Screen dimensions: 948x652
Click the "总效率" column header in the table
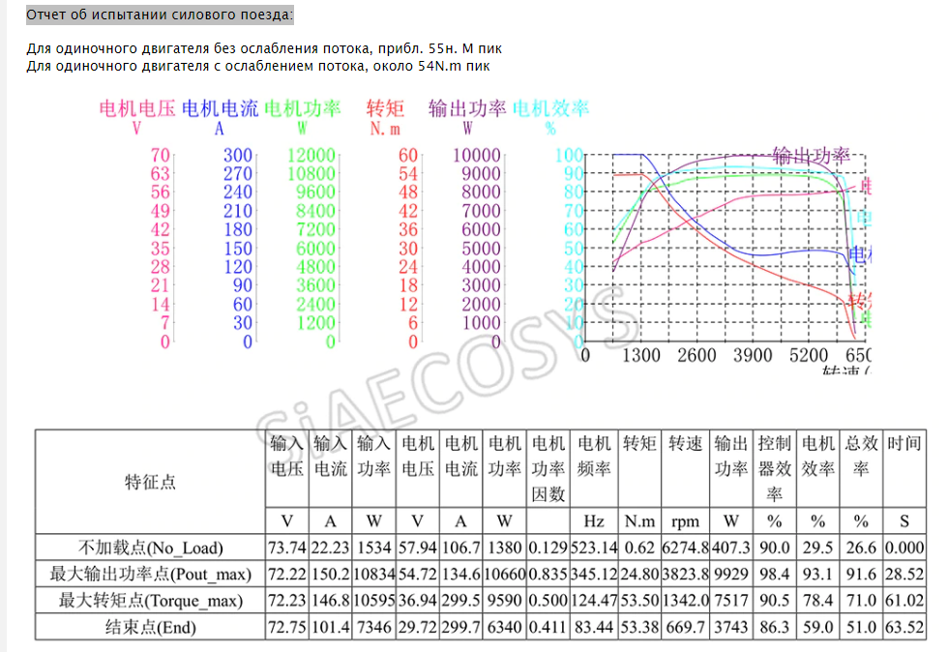tap(861, 469)
